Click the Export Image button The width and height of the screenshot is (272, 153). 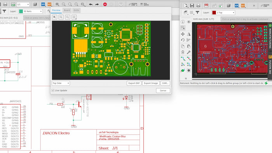click(x=151, y=83)
